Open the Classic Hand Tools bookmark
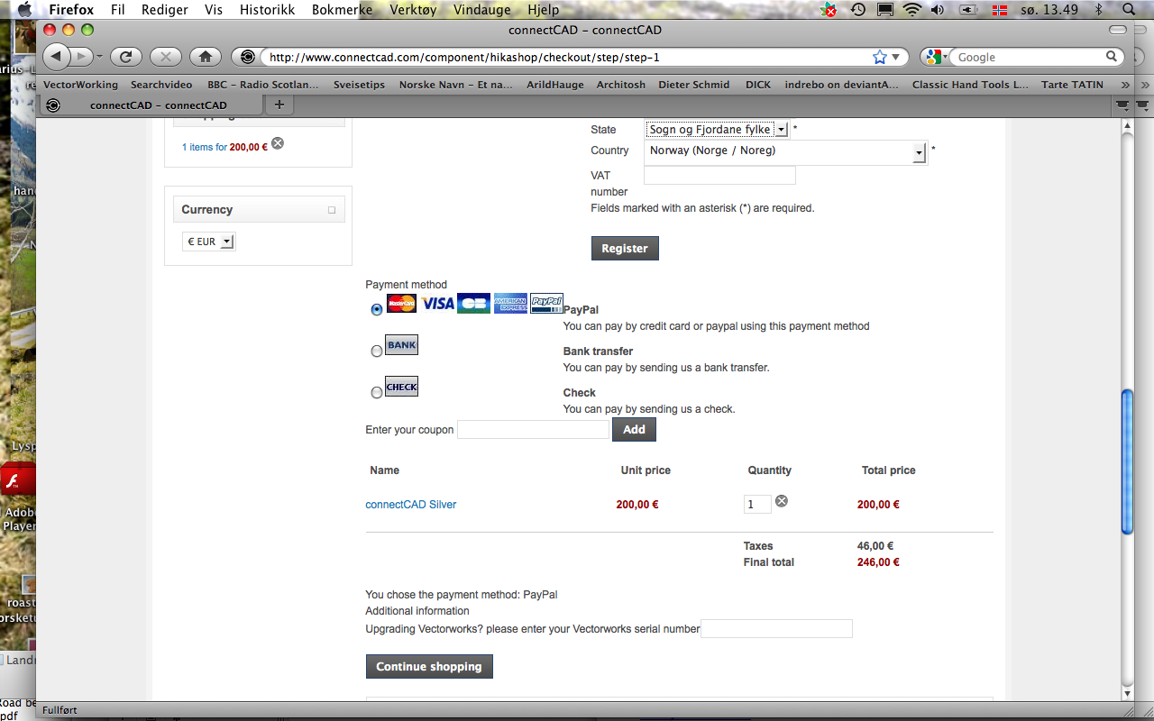This screenshot has height=721, width=1154. tap(970, 85)
